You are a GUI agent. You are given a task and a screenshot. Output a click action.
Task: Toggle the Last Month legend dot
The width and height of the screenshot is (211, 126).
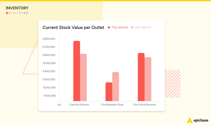pyautogui.click(x=132, y=27)
